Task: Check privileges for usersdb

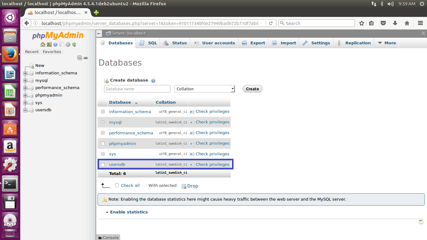Action: point(209,164)
